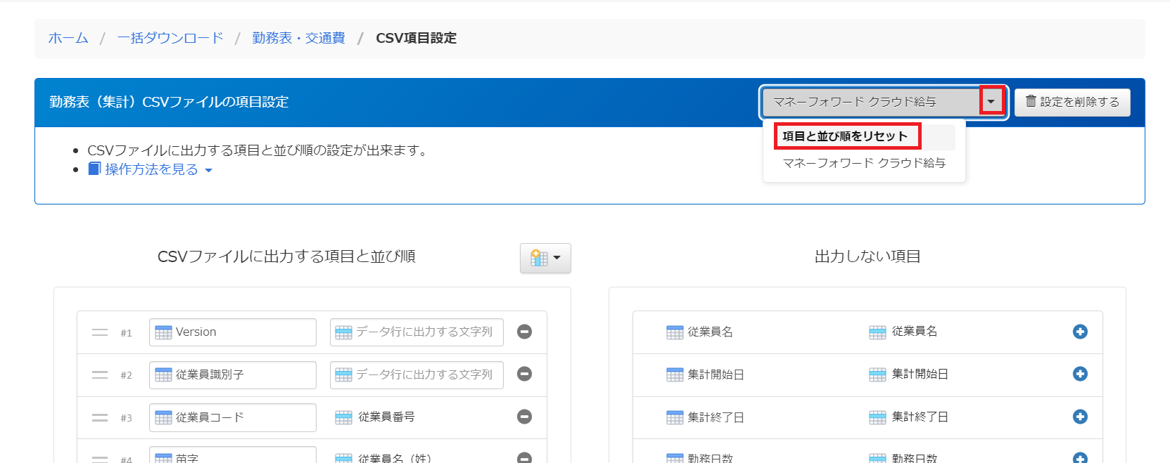The width and height of the screenshot is (1170, 463).
Task: Click CSV項目設定 breadcrumb text
Action: click(417, 38)
